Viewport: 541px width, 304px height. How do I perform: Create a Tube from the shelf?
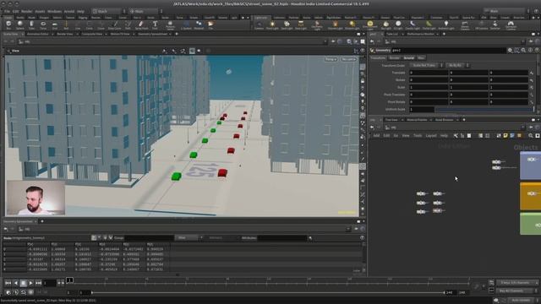pyautogui.click(x=31, y=24)
